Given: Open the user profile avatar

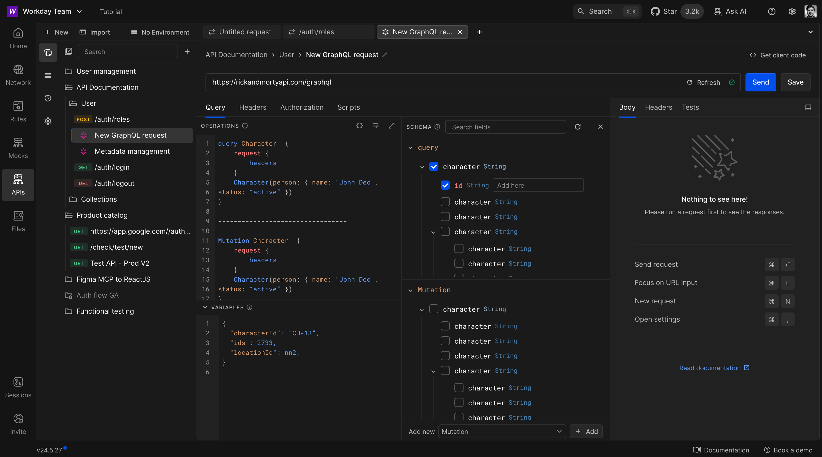Looking at the screenshot, I should (811, 11).
